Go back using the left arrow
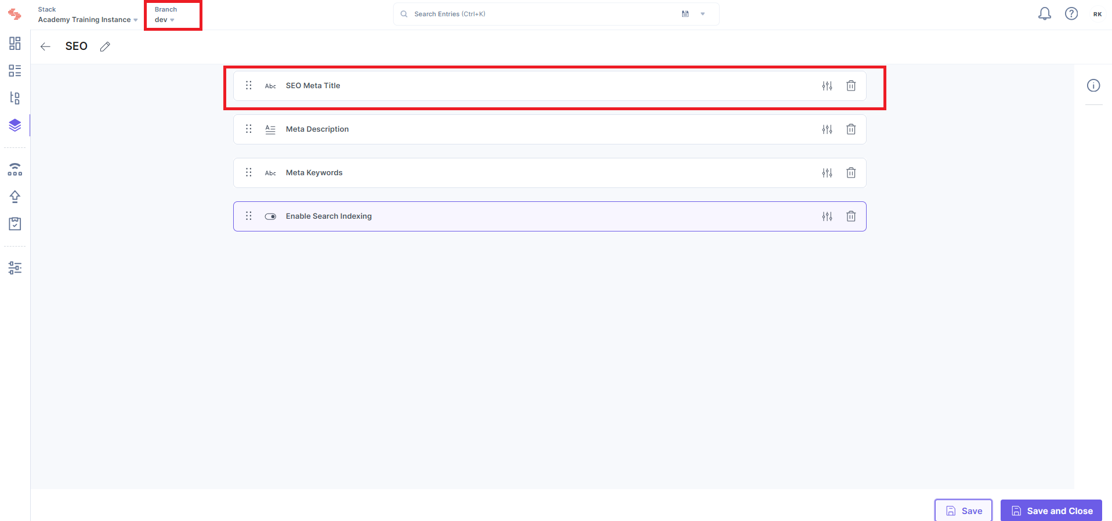 (45, 46)
